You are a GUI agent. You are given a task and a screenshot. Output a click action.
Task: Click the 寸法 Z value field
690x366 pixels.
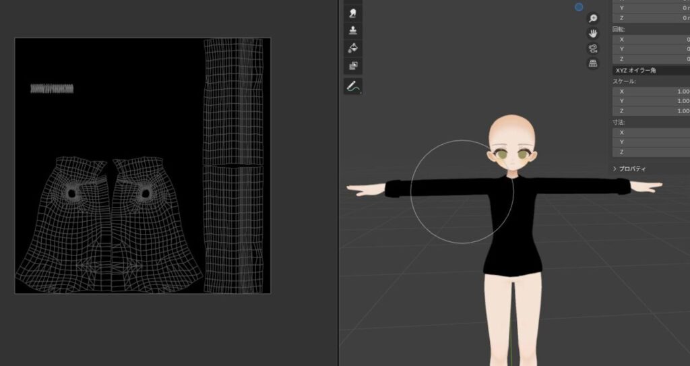(x=650, y=152)
